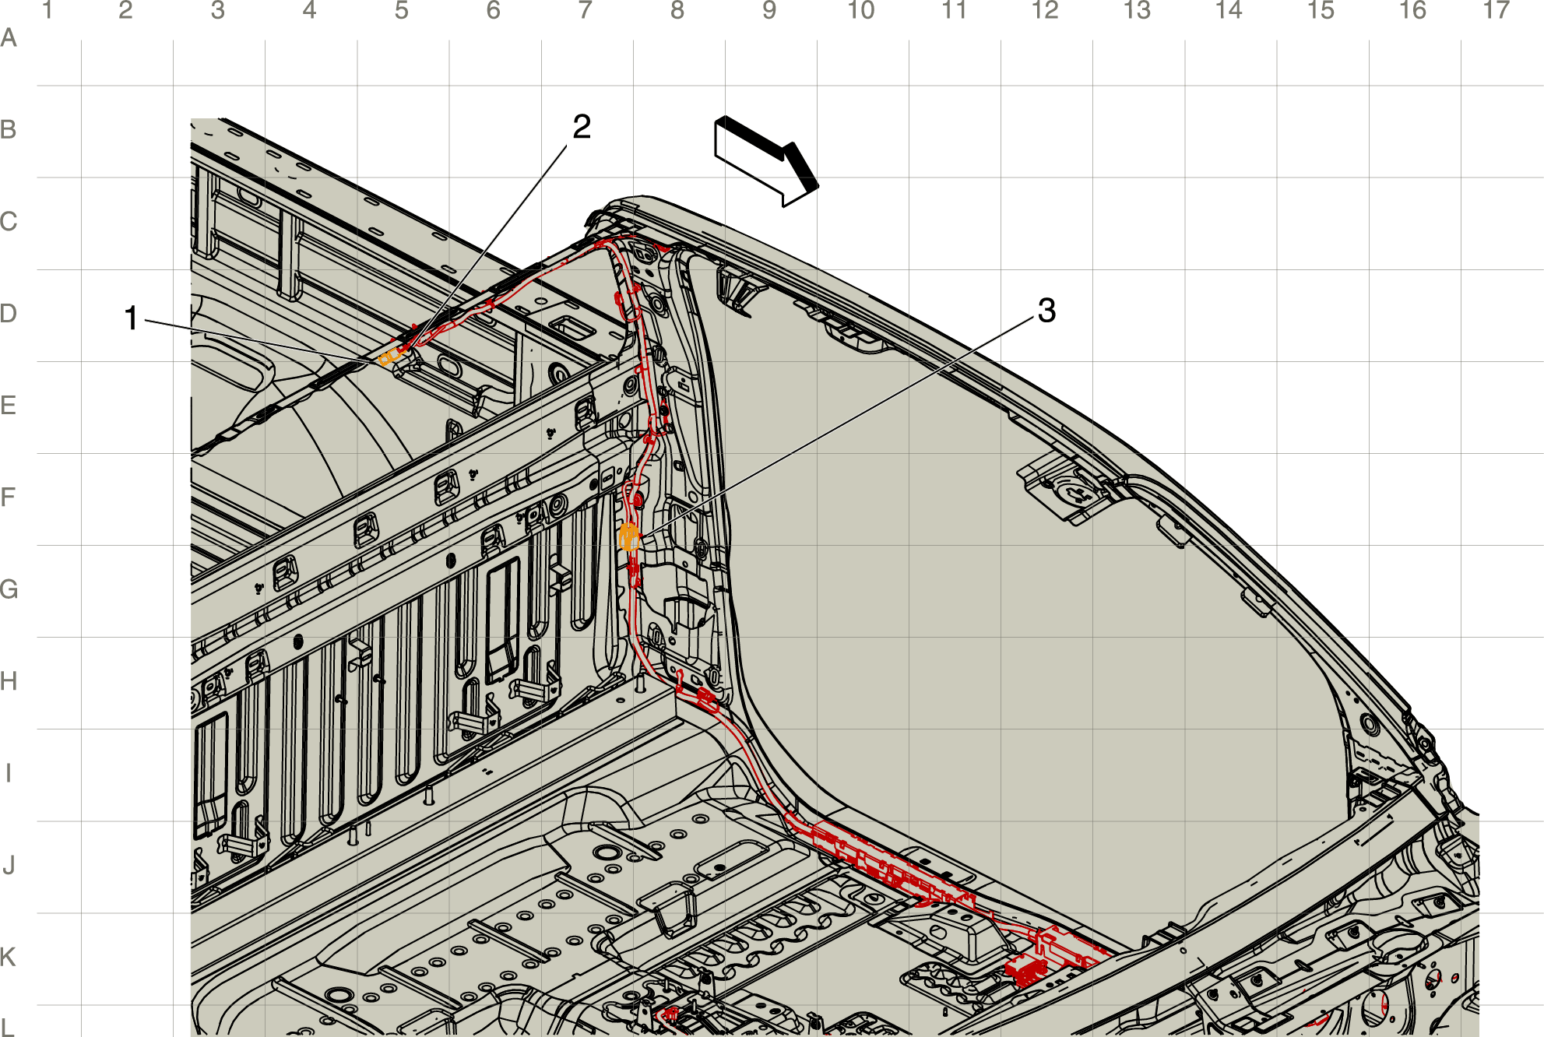This screenshot has width=1544, height=1037.
Task: Click grid column label 14 in top ruler
Action: (x=1229, y=11)
